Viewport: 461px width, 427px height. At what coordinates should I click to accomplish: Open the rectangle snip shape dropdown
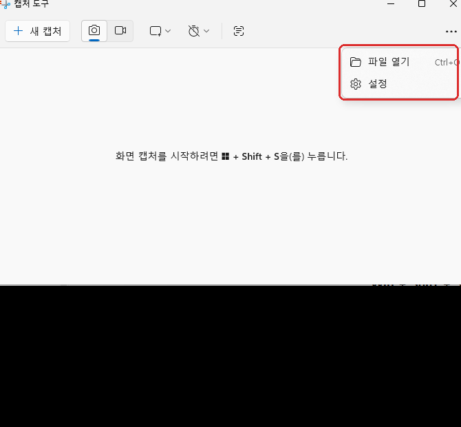pyautogui.click(x=160, y=31)
